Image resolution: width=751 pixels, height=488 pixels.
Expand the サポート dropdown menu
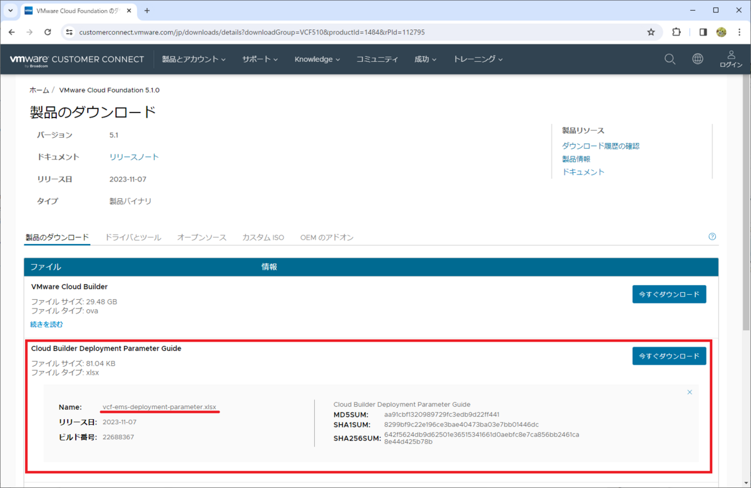[x=260, y=59]
